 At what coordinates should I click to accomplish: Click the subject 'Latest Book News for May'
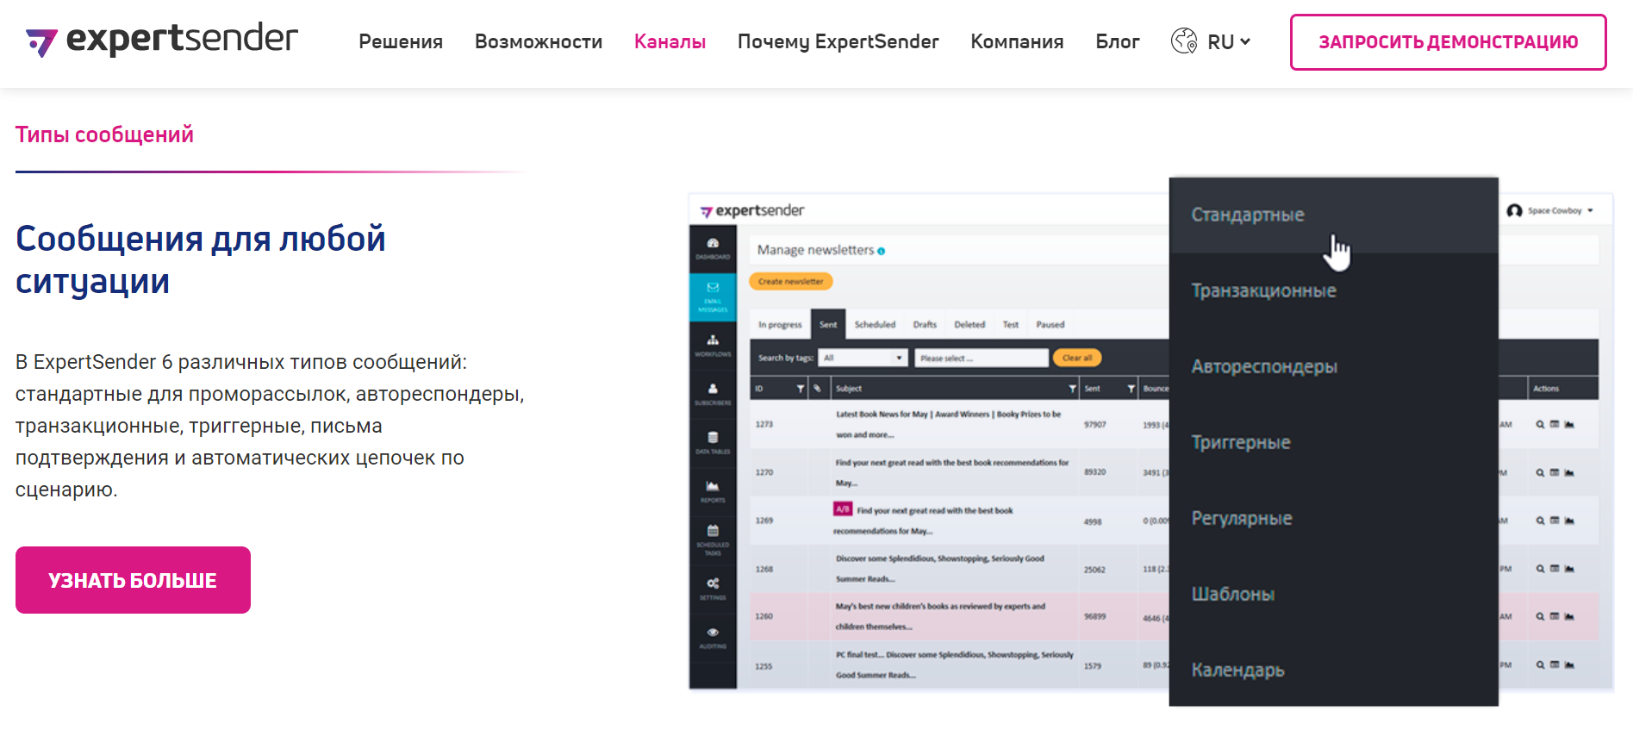click(x=948, y=424)
